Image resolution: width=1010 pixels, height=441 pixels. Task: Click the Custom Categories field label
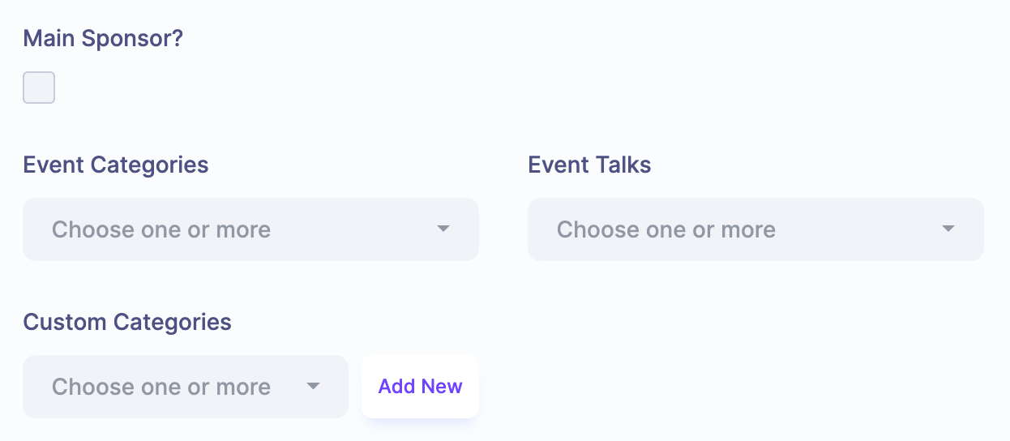(x=127, y=322)
